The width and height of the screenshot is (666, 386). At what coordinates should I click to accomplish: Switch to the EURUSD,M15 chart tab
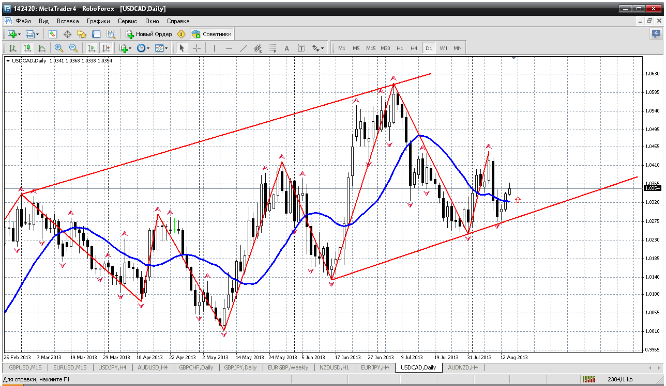point(69,367)
